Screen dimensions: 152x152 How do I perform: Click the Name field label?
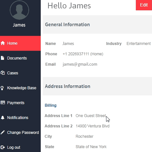[x=50, y=44]
